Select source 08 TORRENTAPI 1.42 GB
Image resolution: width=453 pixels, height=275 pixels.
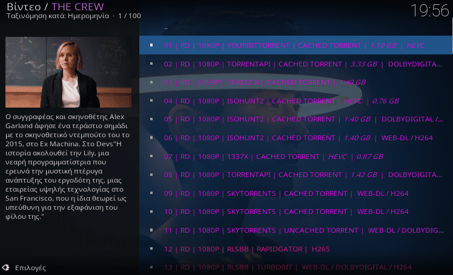tap(296, 175)
